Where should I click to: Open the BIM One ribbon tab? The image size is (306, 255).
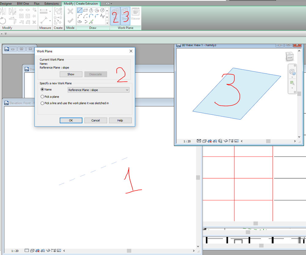[23, 3]
